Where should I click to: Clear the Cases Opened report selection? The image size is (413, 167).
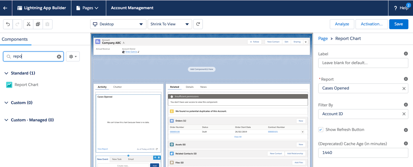[x=404, y=88]
